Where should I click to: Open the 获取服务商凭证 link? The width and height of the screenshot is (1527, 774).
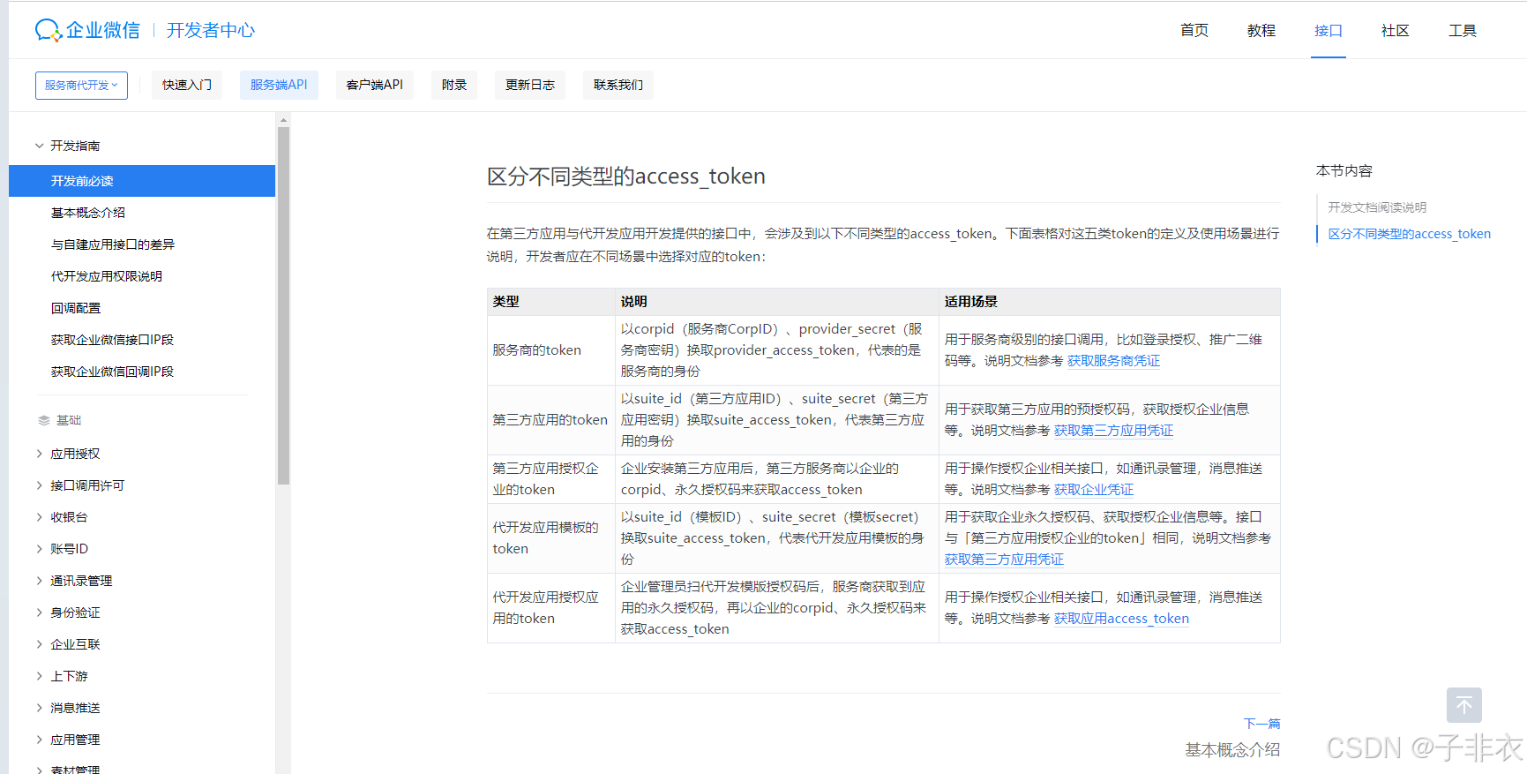tap(1113, 361)
